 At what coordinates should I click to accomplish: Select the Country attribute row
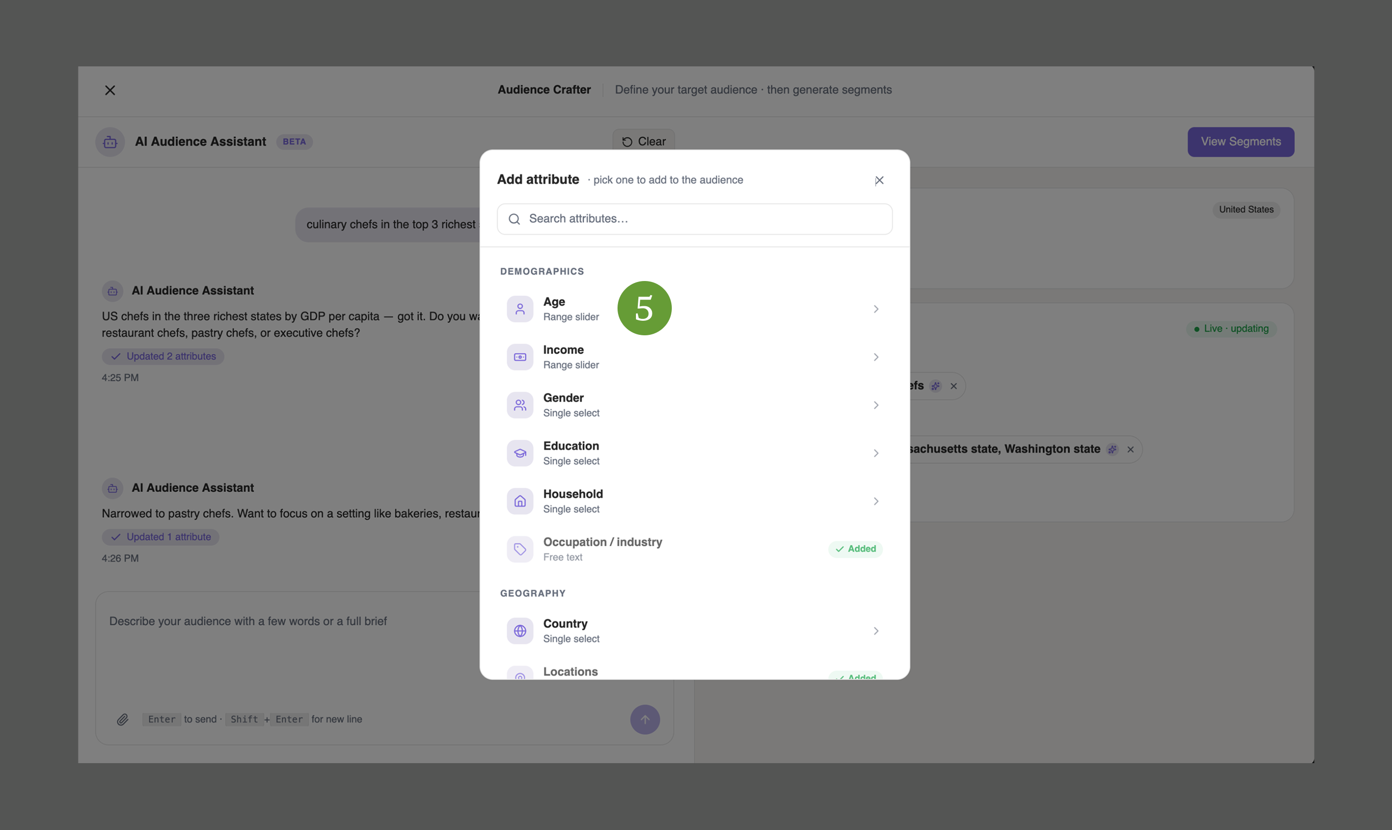(695, 631)
